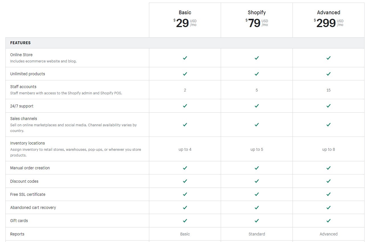
Task: Click the $299 monthly price
Action: click(328, 23)
